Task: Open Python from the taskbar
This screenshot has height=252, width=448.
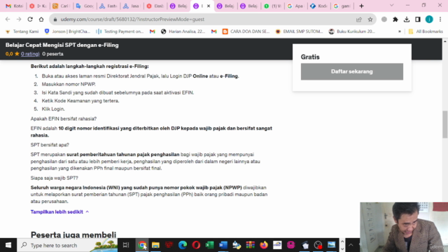Action: [x=237, y=245]
